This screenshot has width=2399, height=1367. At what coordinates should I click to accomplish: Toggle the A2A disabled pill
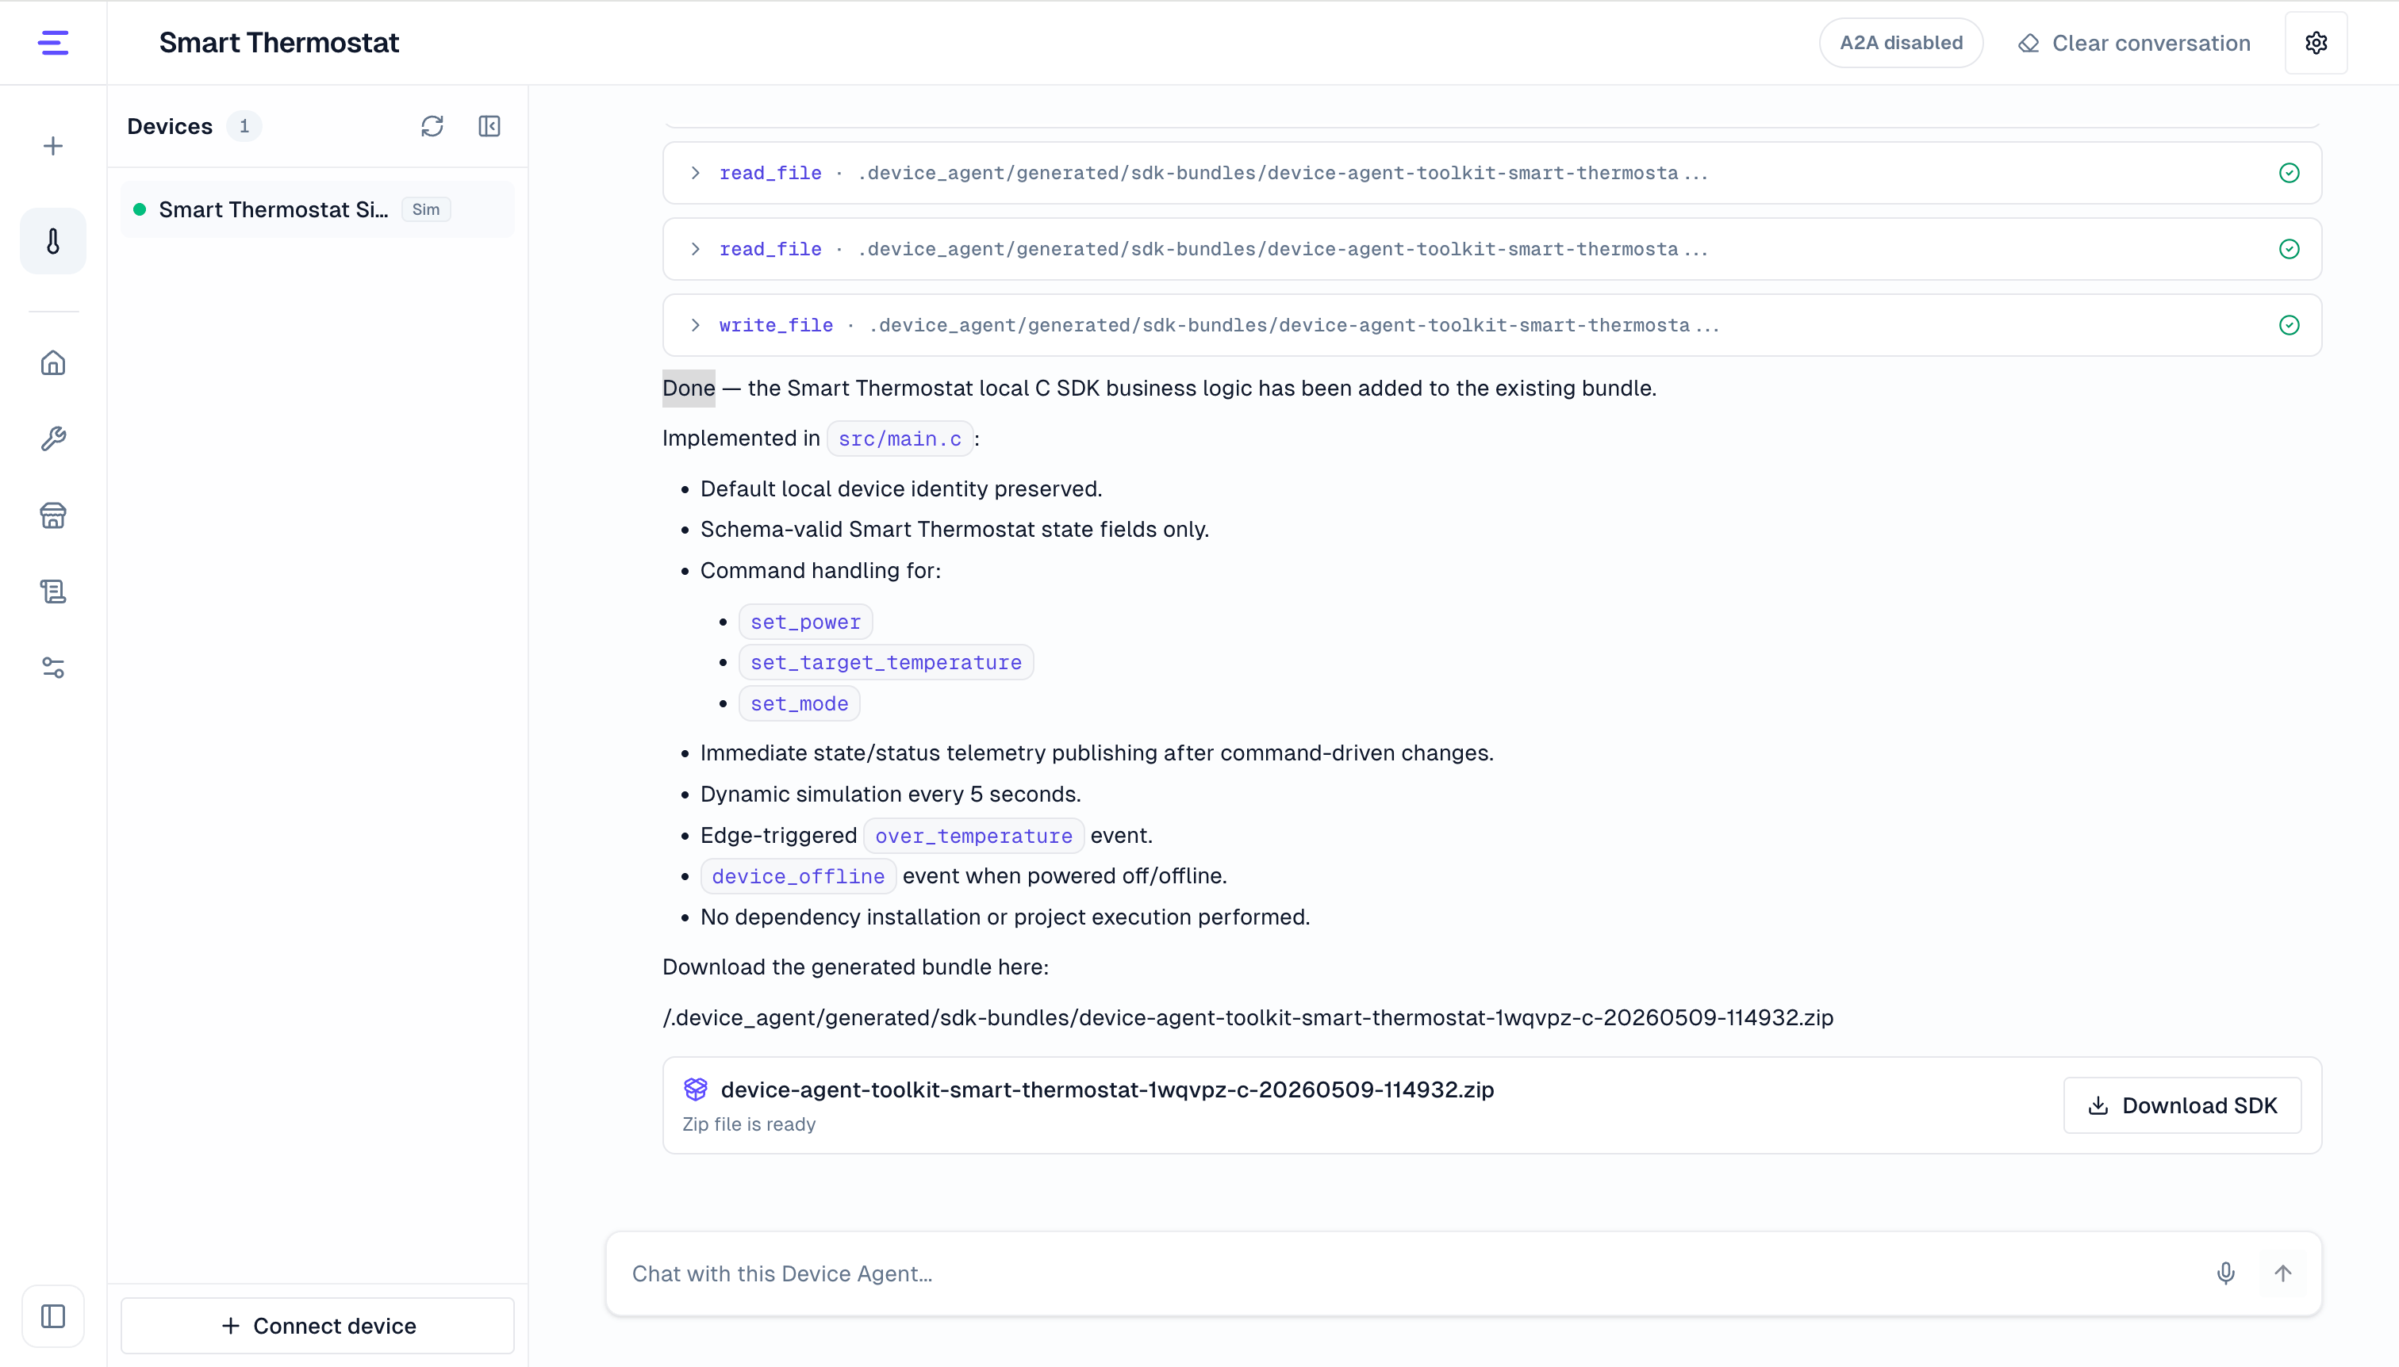coord(1901,42)
